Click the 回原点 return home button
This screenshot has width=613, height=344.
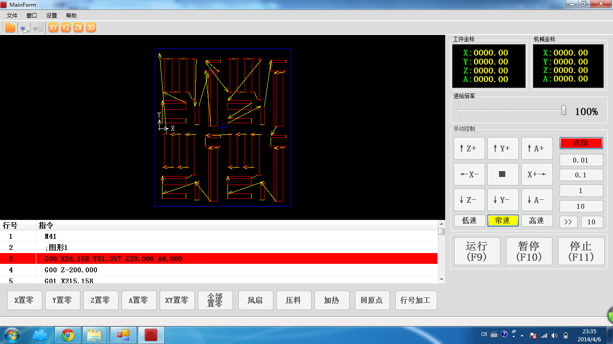(372, 300)
